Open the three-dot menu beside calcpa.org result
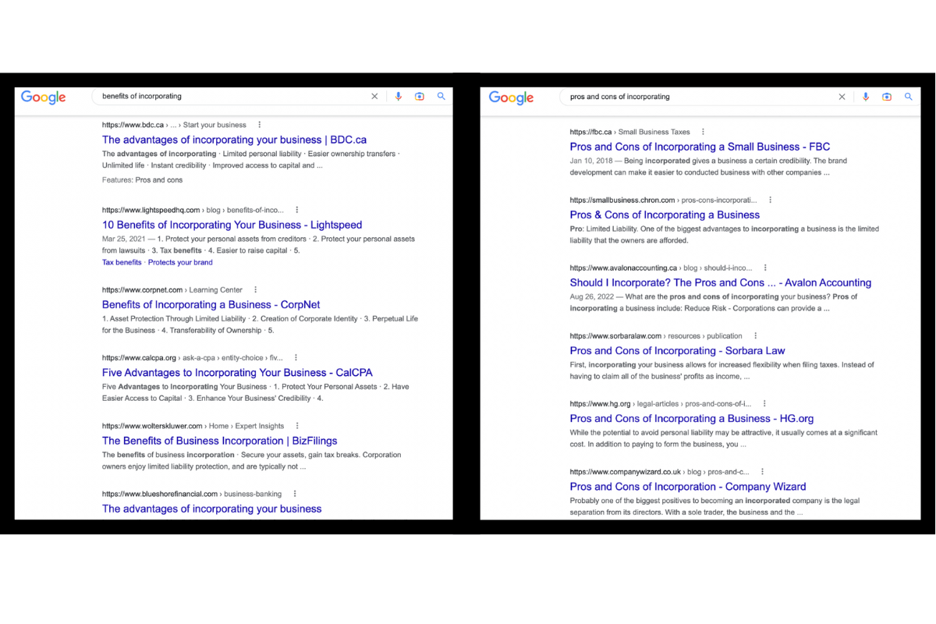 click(x=296, y=358)
